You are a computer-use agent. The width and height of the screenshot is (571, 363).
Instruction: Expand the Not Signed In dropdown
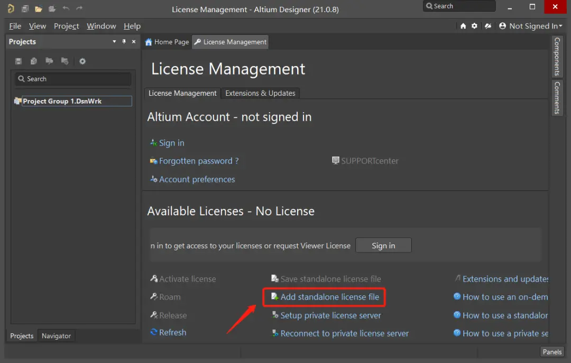pos(561,26)
